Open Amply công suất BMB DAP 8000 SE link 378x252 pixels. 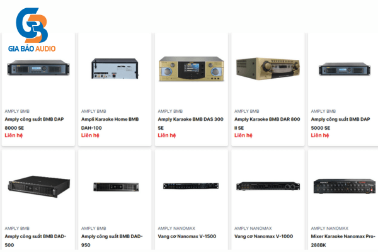(34, 123)
